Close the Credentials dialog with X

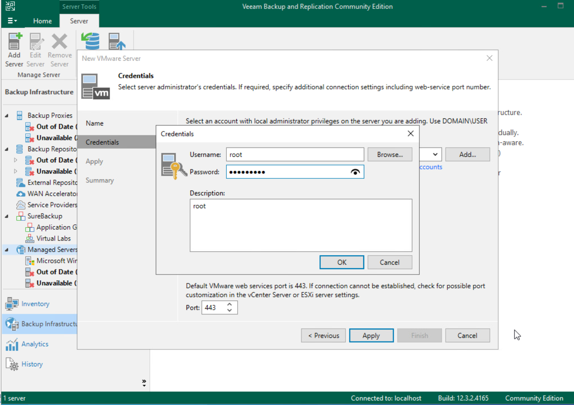click(411, 134)
